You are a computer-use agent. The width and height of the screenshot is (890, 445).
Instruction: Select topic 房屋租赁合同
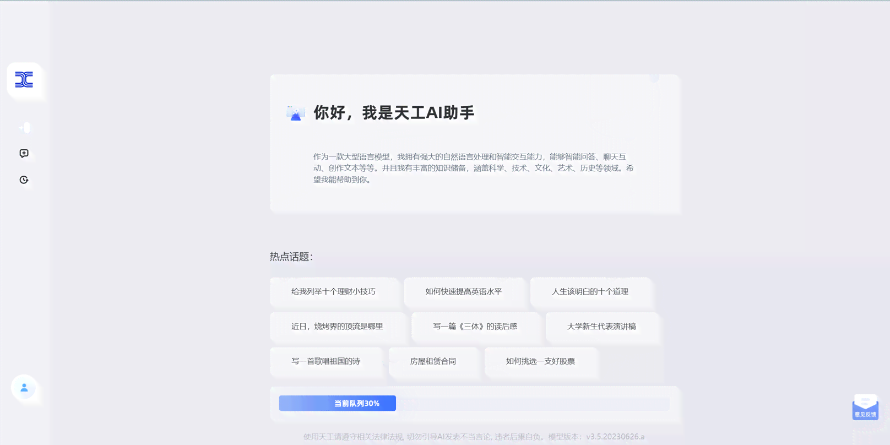point(433,361)
